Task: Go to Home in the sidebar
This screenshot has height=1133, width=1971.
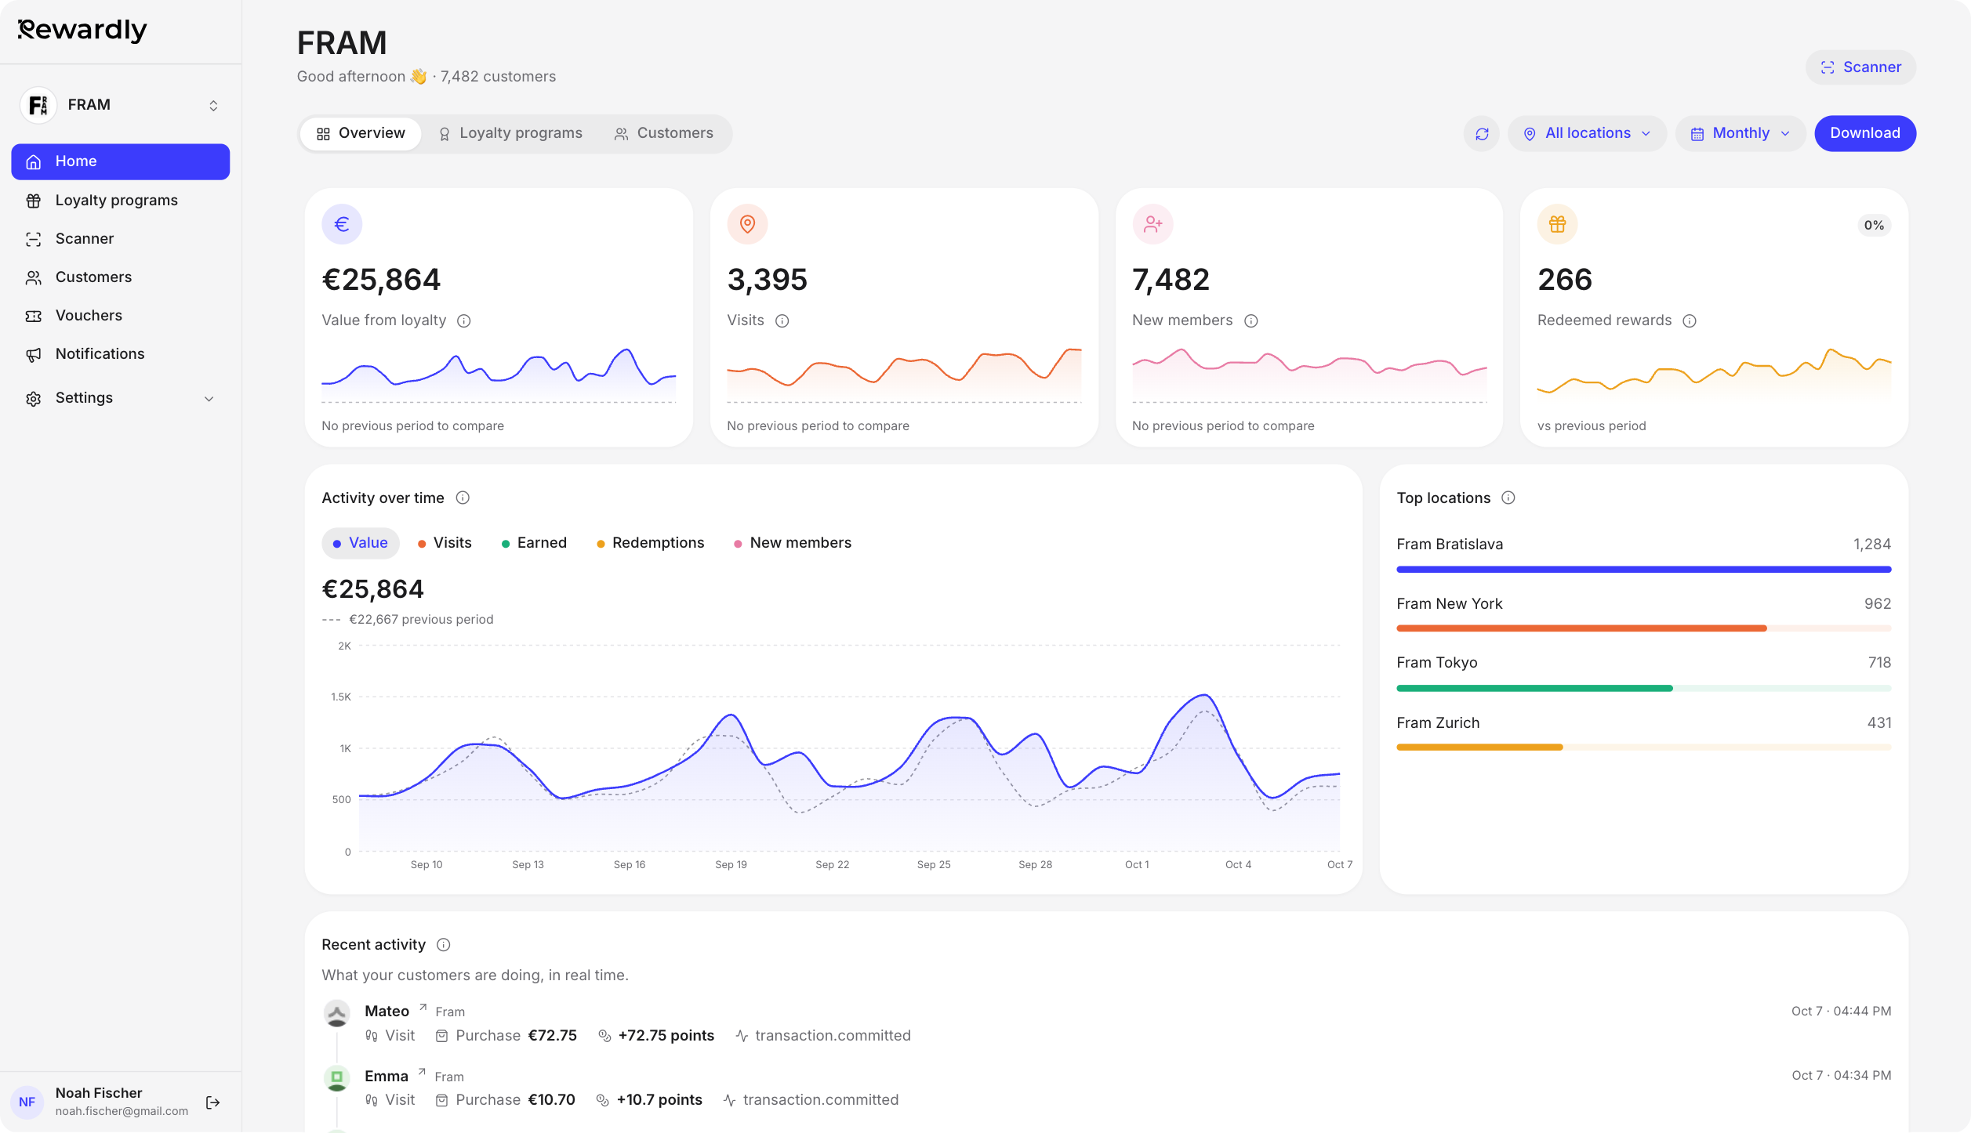Action: click(121, 161)
